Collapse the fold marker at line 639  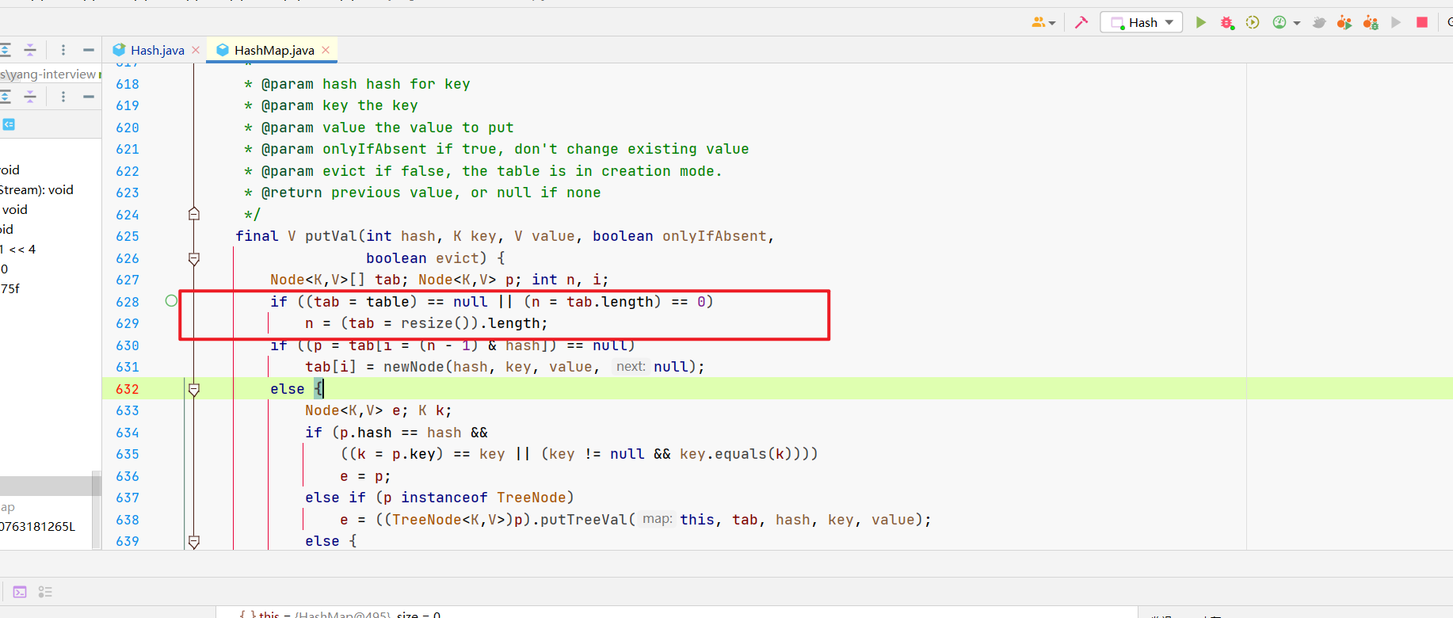click(x=194, y=541)
